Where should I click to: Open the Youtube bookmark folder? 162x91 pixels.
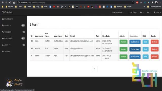click(118, 7)
